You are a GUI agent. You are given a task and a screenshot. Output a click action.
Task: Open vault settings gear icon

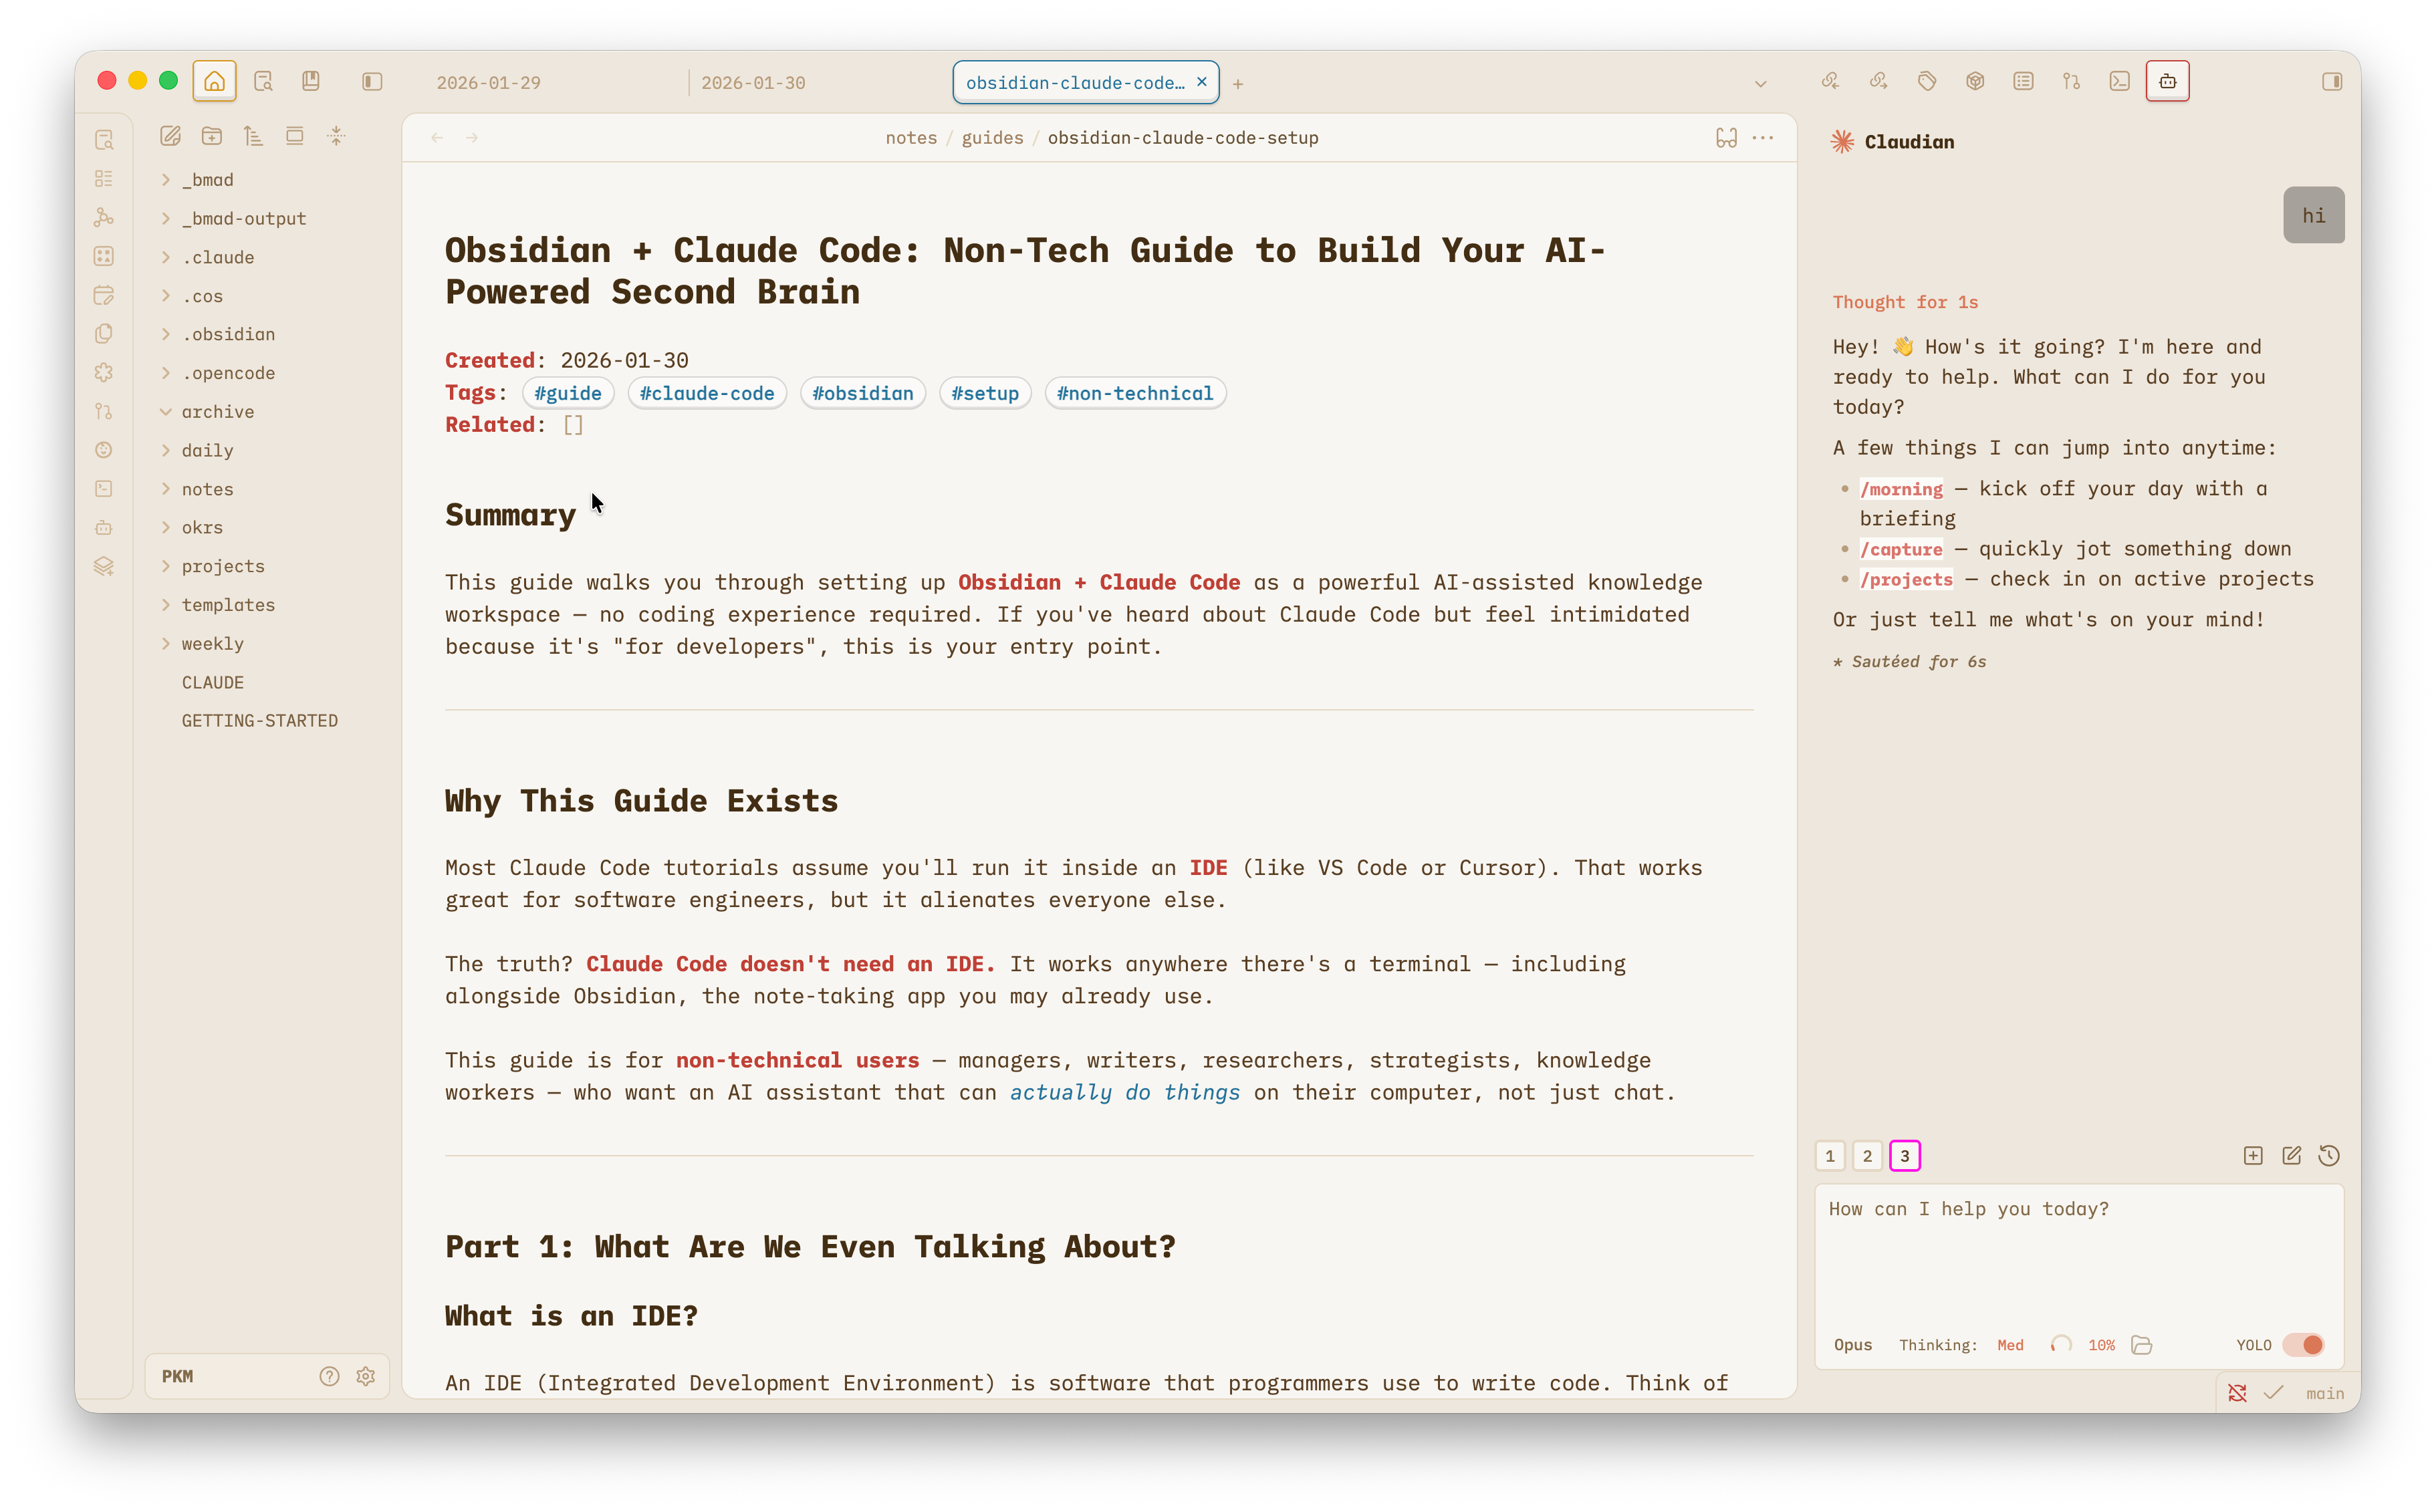[x=366, y=1376]
